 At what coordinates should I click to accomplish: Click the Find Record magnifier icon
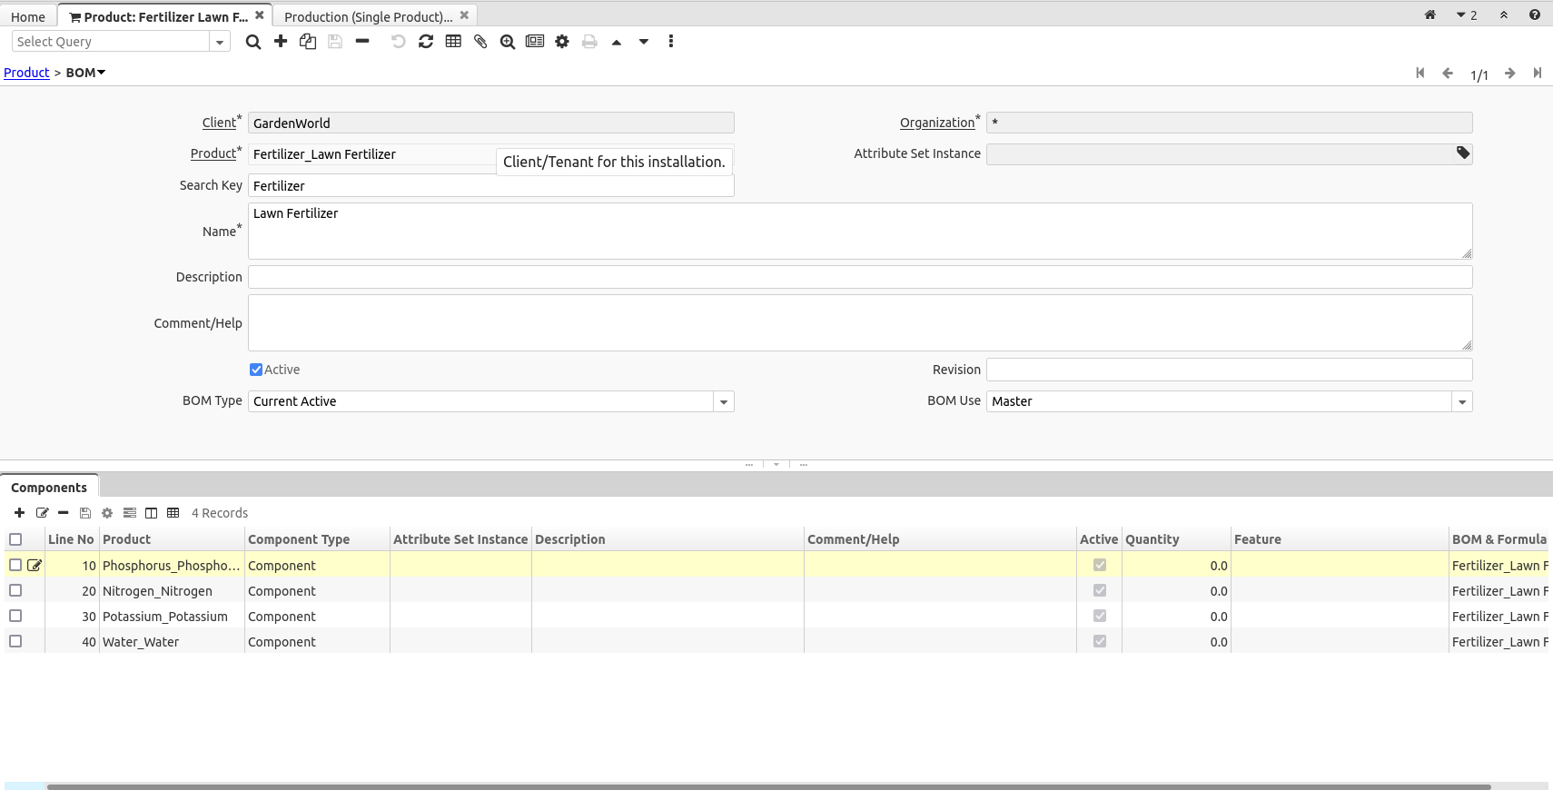253,42
